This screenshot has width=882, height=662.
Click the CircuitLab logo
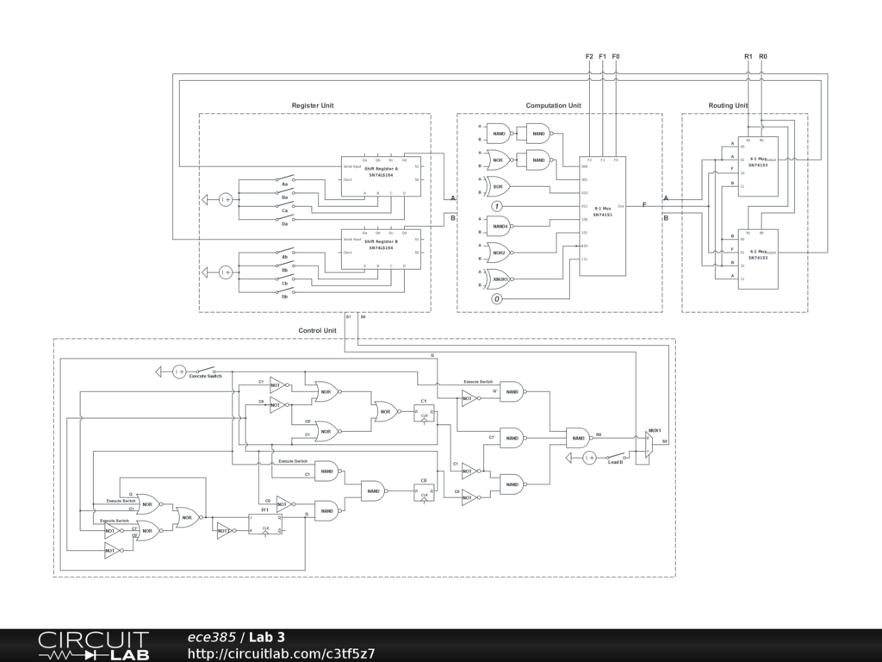click(x=93, y=646)
